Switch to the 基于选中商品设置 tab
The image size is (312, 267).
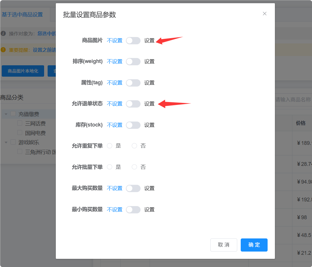click(23, 14)
